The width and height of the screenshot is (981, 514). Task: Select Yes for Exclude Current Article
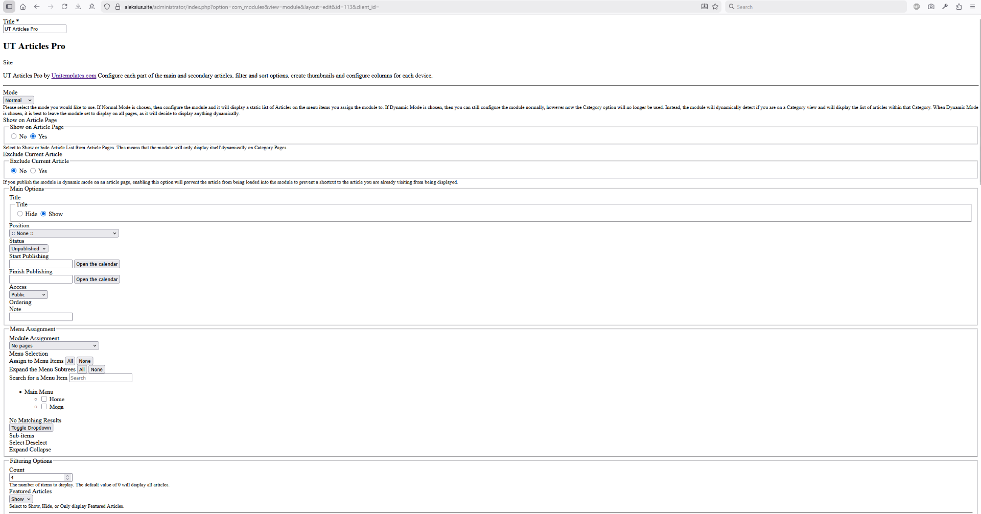pyautogui.click(x=33, y=171)
